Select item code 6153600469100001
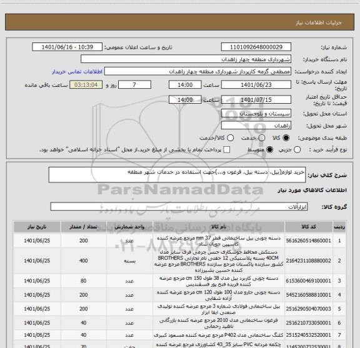Image resolution: width=360 pixels, height=348 pixels. (309, 281)
